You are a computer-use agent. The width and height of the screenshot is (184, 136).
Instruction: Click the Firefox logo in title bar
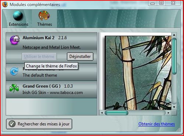[x=5, y=4]
